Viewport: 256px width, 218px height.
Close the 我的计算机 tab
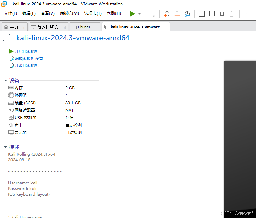click(x=65, y=27)
